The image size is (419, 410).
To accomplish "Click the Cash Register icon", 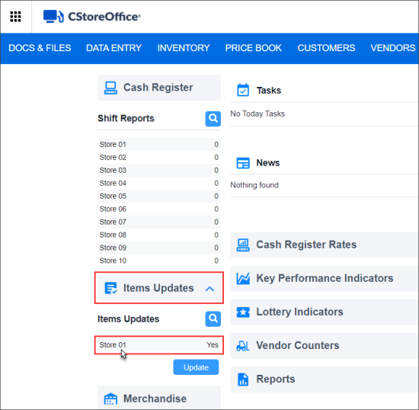I will coord(110,88).
